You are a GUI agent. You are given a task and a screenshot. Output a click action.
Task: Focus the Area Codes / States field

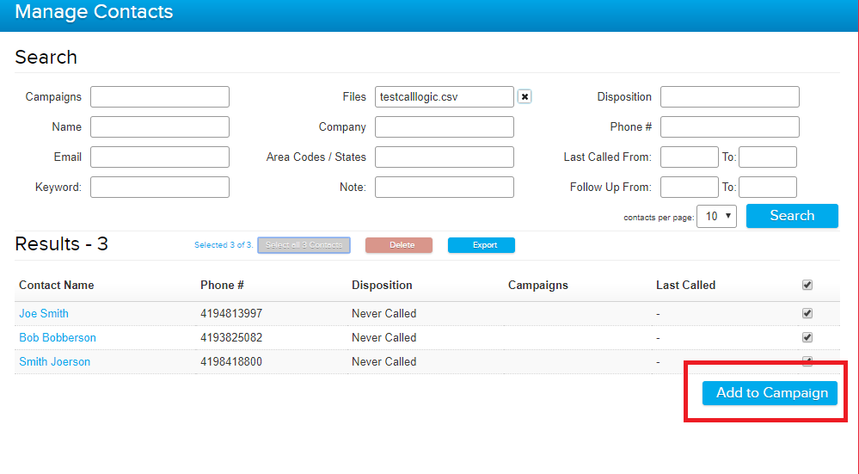point(444,157)
